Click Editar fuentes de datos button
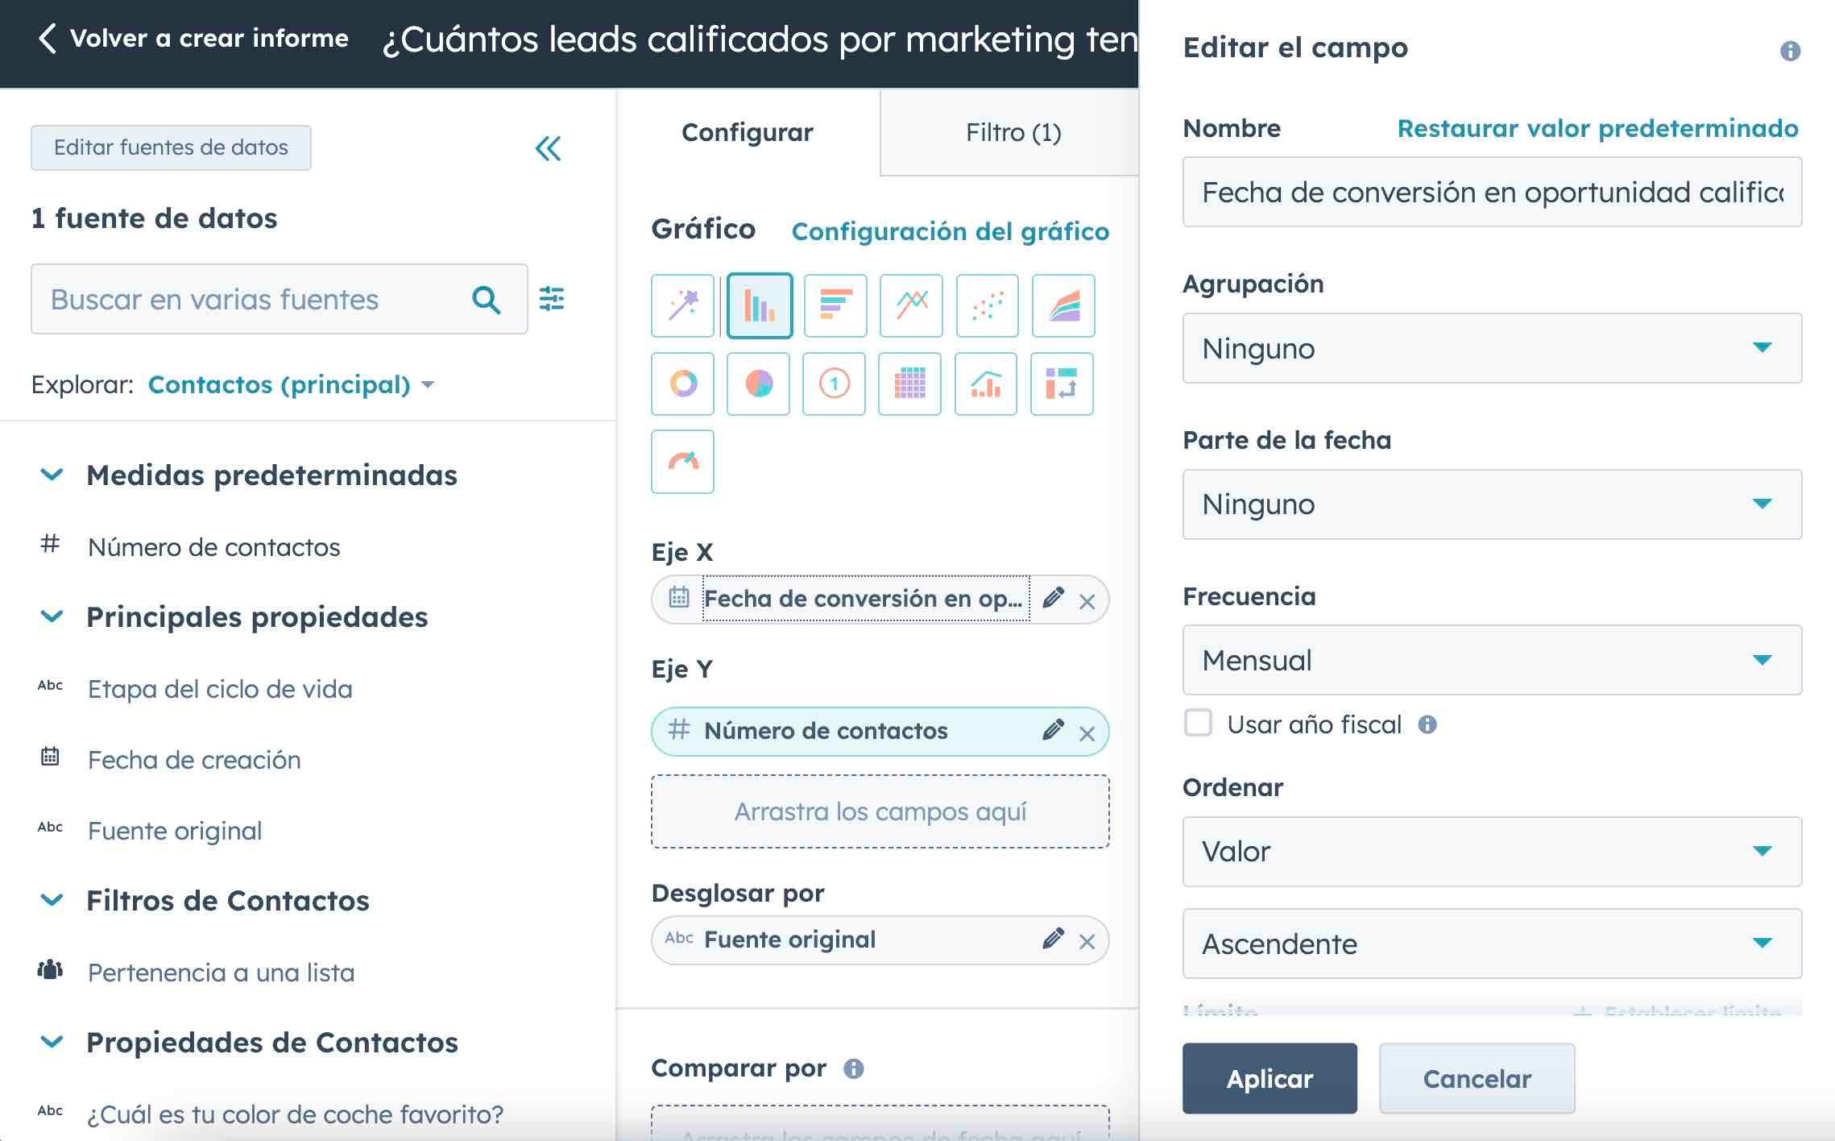 [x=171, y=147]
